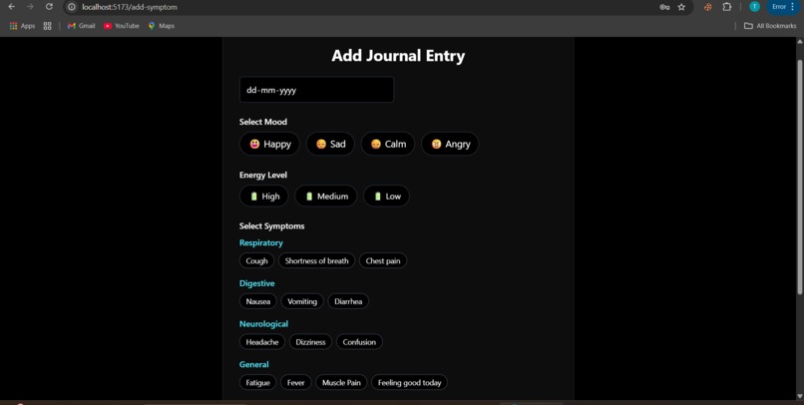Select the Headache symptom
Image resolution: width=804 pixels, height=405 pixels.
[262, 342]
